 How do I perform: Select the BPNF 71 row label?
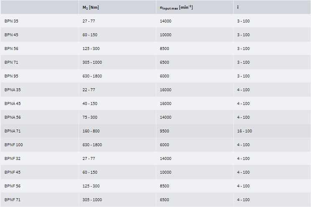coord(13,200)
